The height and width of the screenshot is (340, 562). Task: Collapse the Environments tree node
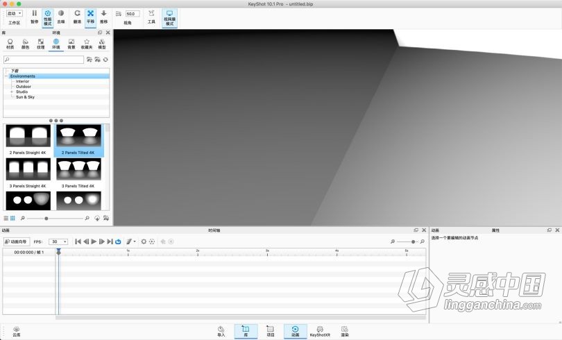[x=6, y=76]
